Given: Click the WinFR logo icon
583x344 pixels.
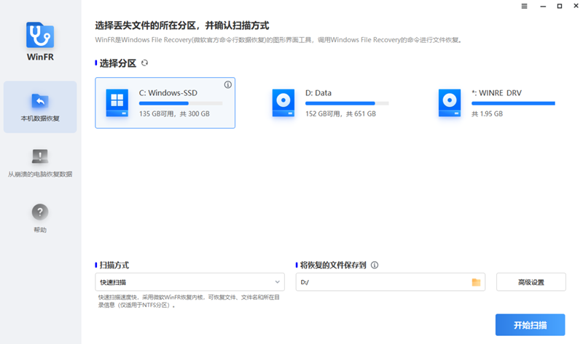Looking at the screenshot, I should [x=40, y=35].
